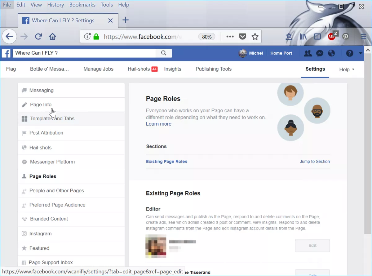
Task: Click the Facebook logo in blue bar
Action: 6,53
